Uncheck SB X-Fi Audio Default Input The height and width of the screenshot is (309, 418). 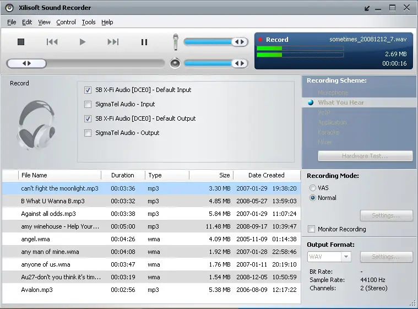(88, 90)
